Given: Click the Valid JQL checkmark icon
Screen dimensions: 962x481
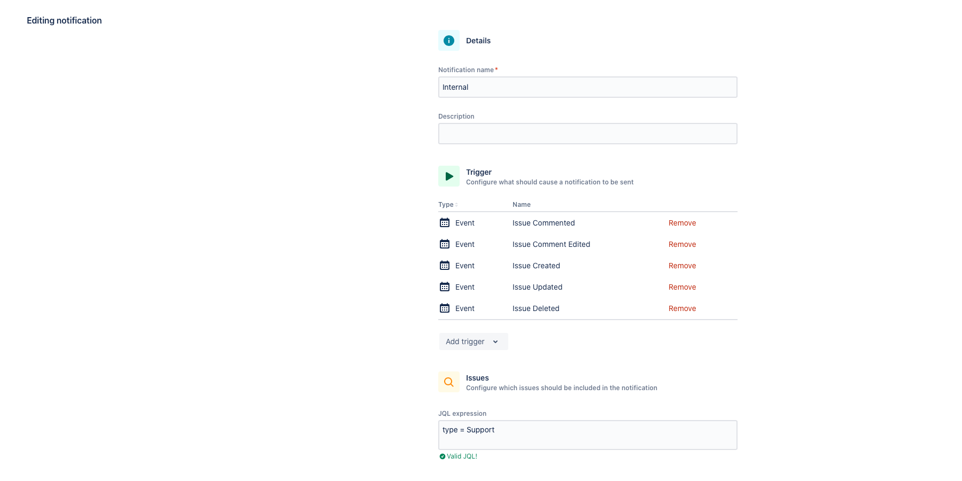Looking at the screenshot, I should (x=443, y=456).
